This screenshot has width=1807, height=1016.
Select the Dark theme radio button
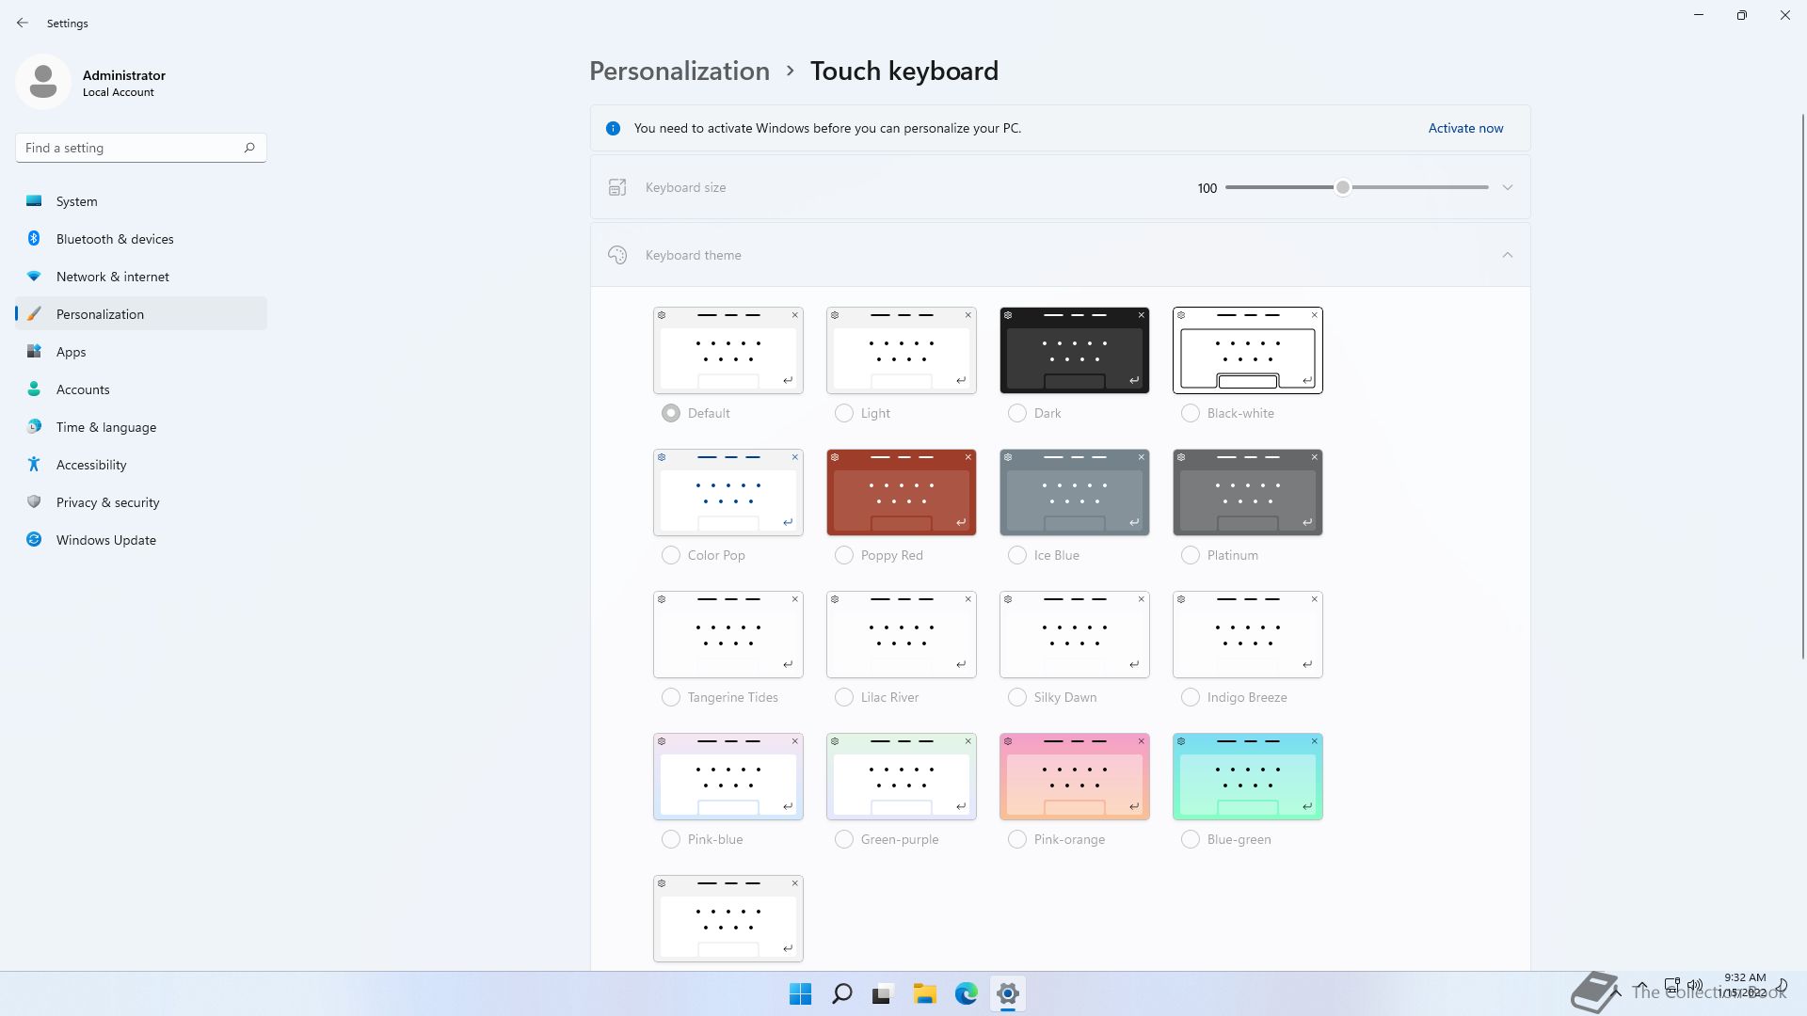tap(1017, 413)
